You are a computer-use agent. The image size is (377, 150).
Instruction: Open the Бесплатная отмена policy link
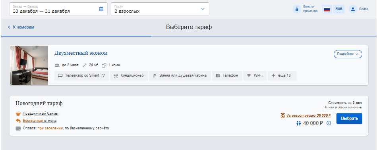[x=40, y=121]
